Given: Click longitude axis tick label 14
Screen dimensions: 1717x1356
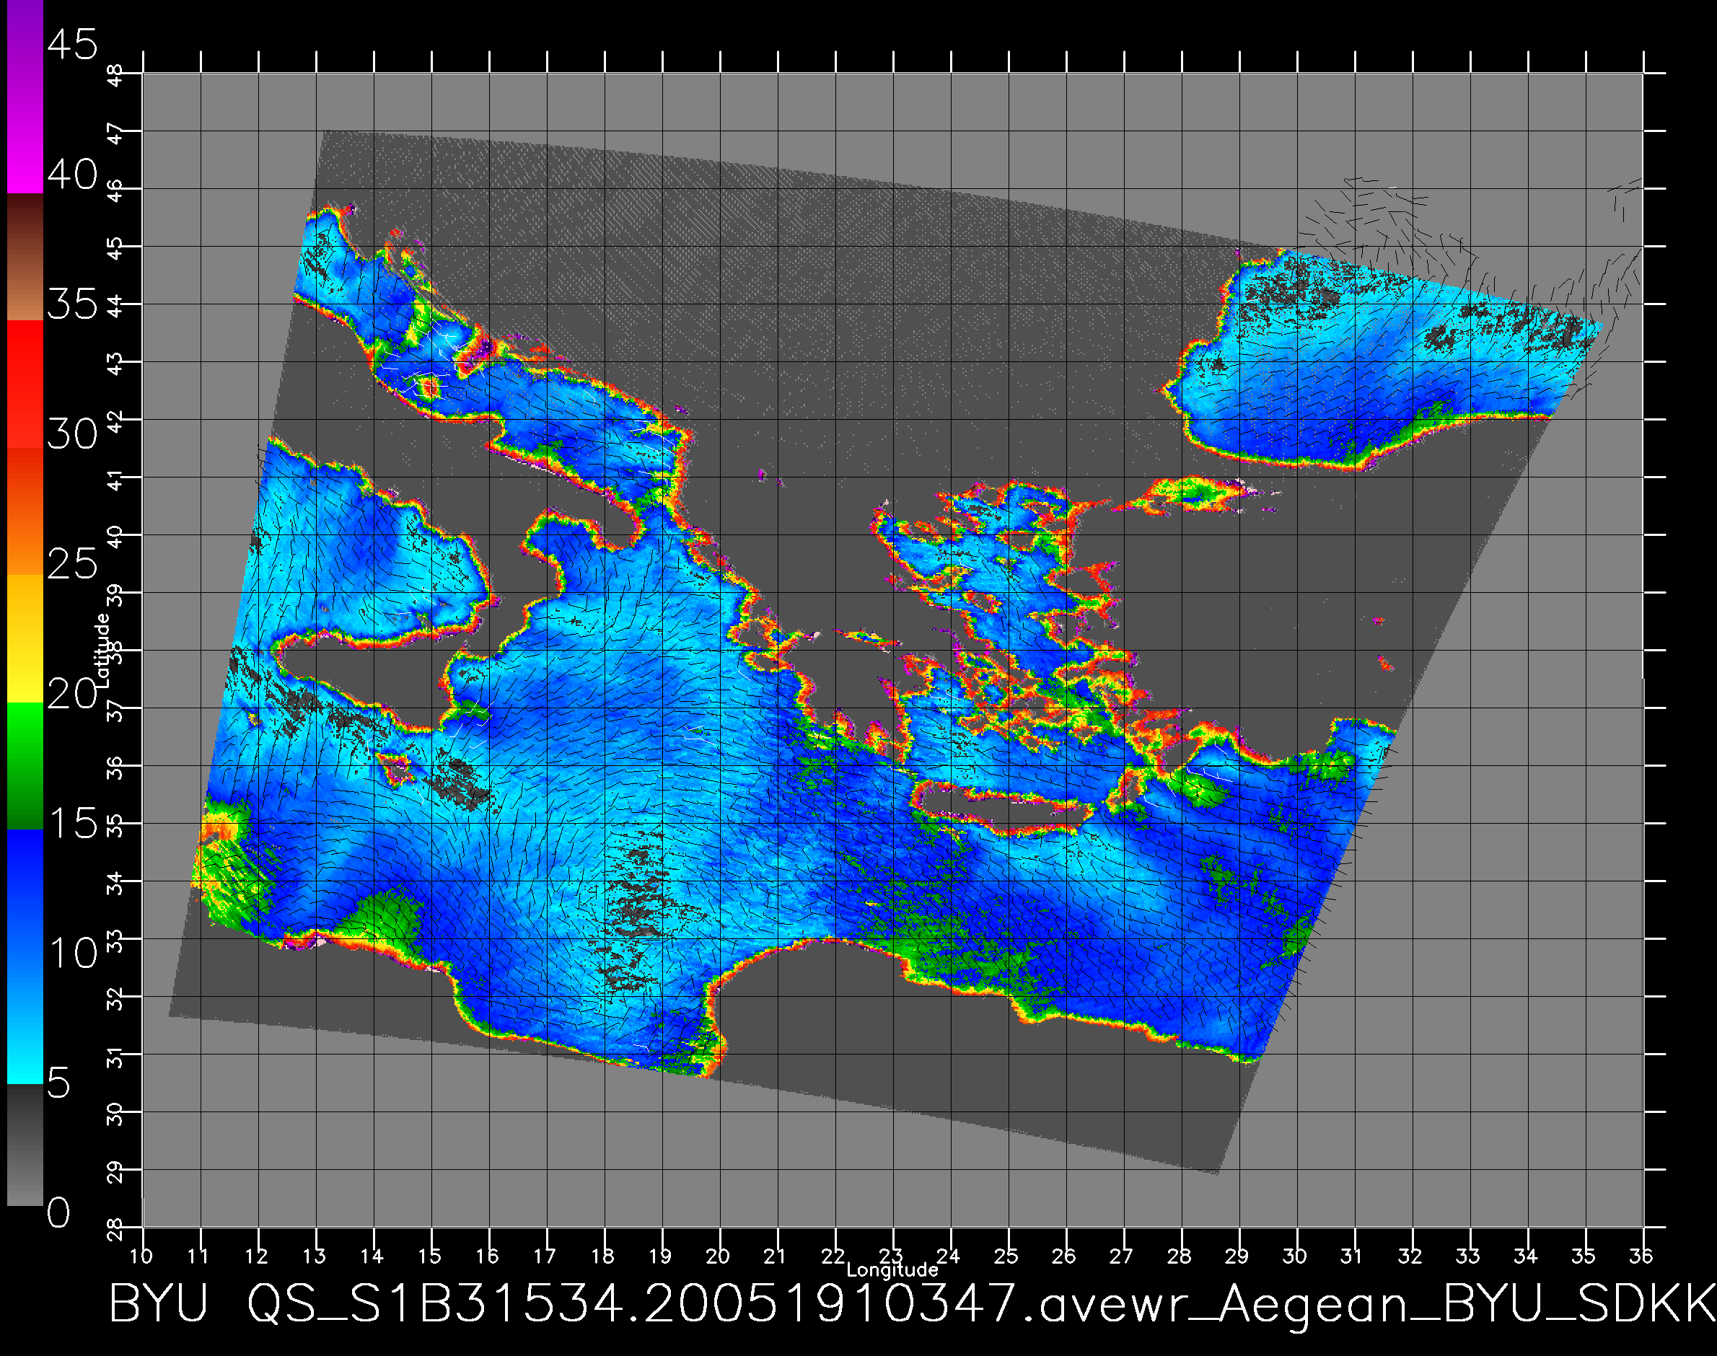Looking at the screenshot, I should pos(372,1255).
